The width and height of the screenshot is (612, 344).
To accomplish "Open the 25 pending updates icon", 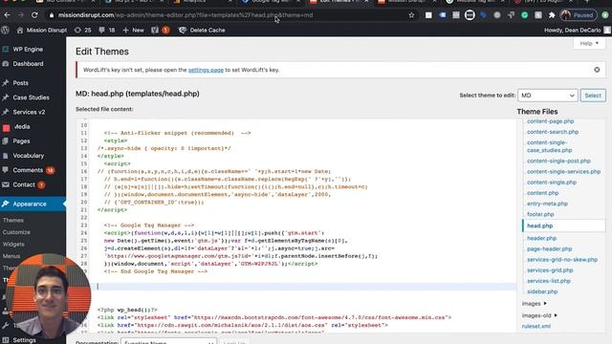I will point(82,30).
